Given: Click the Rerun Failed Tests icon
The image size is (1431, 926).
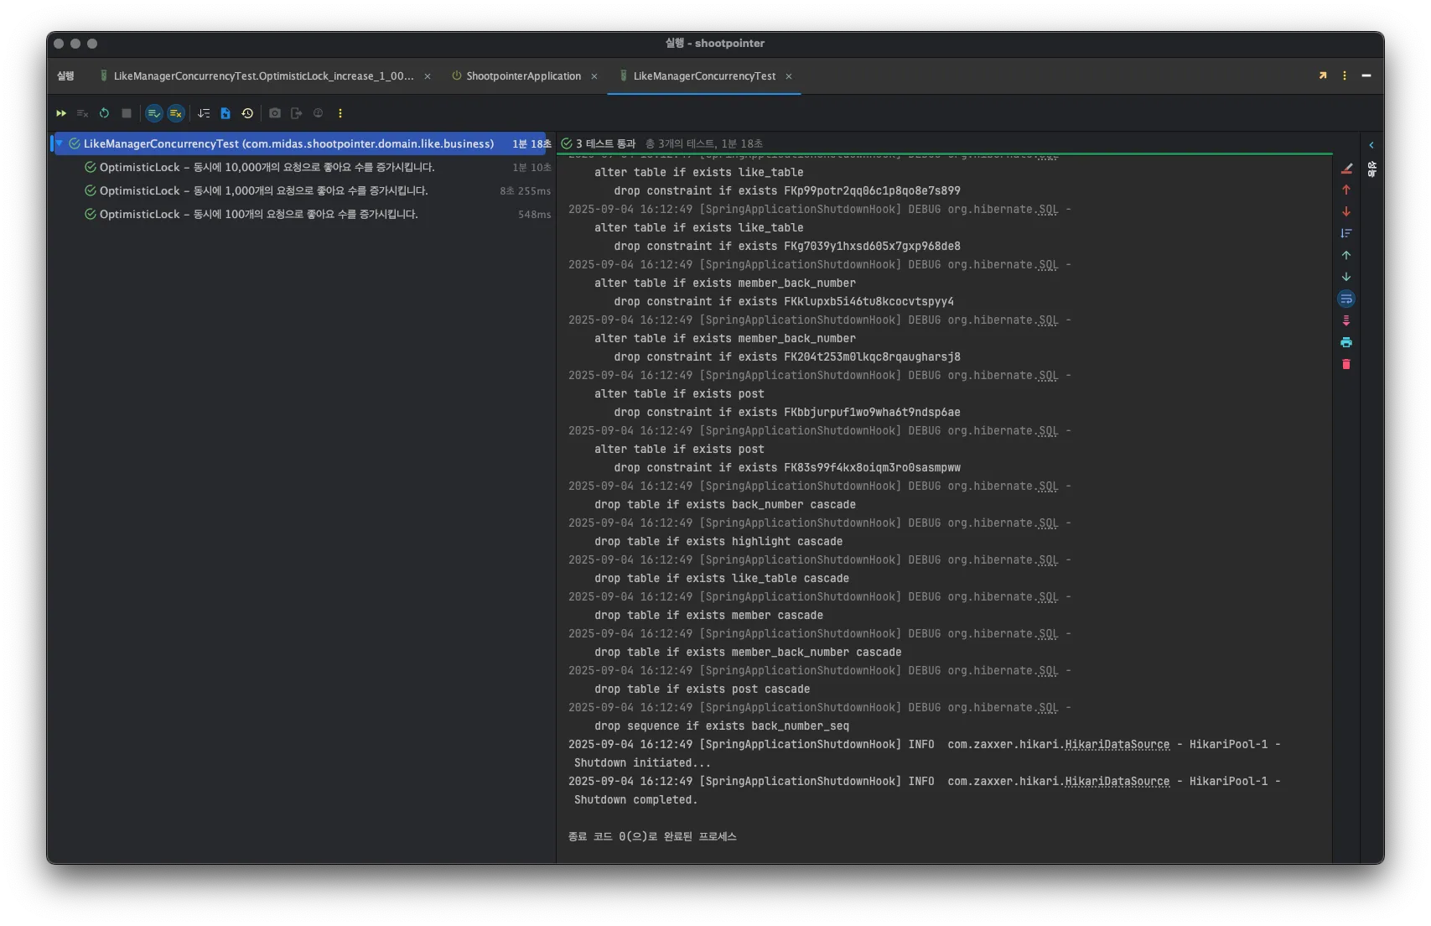Looking at the screenshot, I should pos(82,113).
